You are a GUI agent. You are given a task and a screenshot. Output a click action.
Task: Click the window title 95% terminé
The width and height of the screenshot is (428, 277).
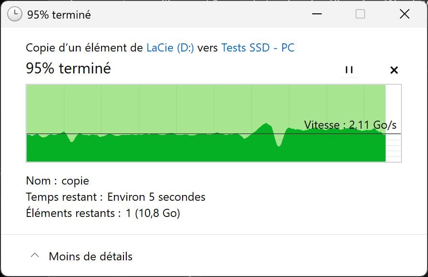point(60,14)
